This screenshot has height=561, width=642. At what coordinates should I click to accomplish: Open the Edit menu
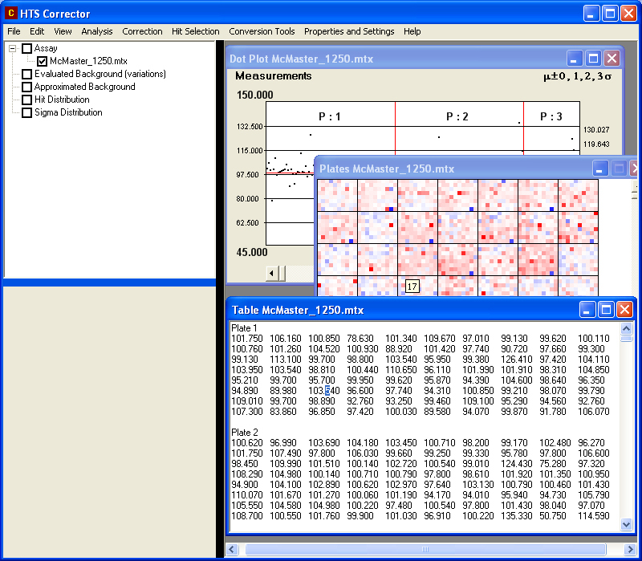(37, 31)
